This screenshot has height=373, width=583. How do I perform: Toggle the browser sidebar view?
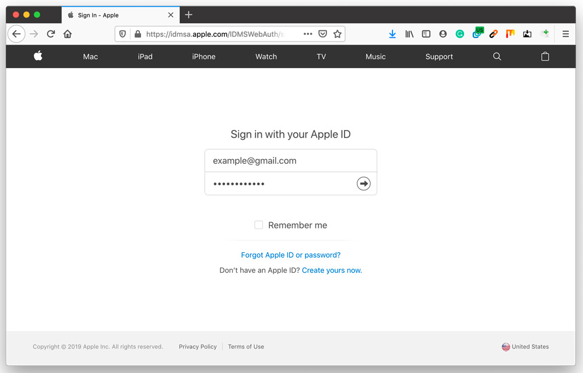click(426, 34)
